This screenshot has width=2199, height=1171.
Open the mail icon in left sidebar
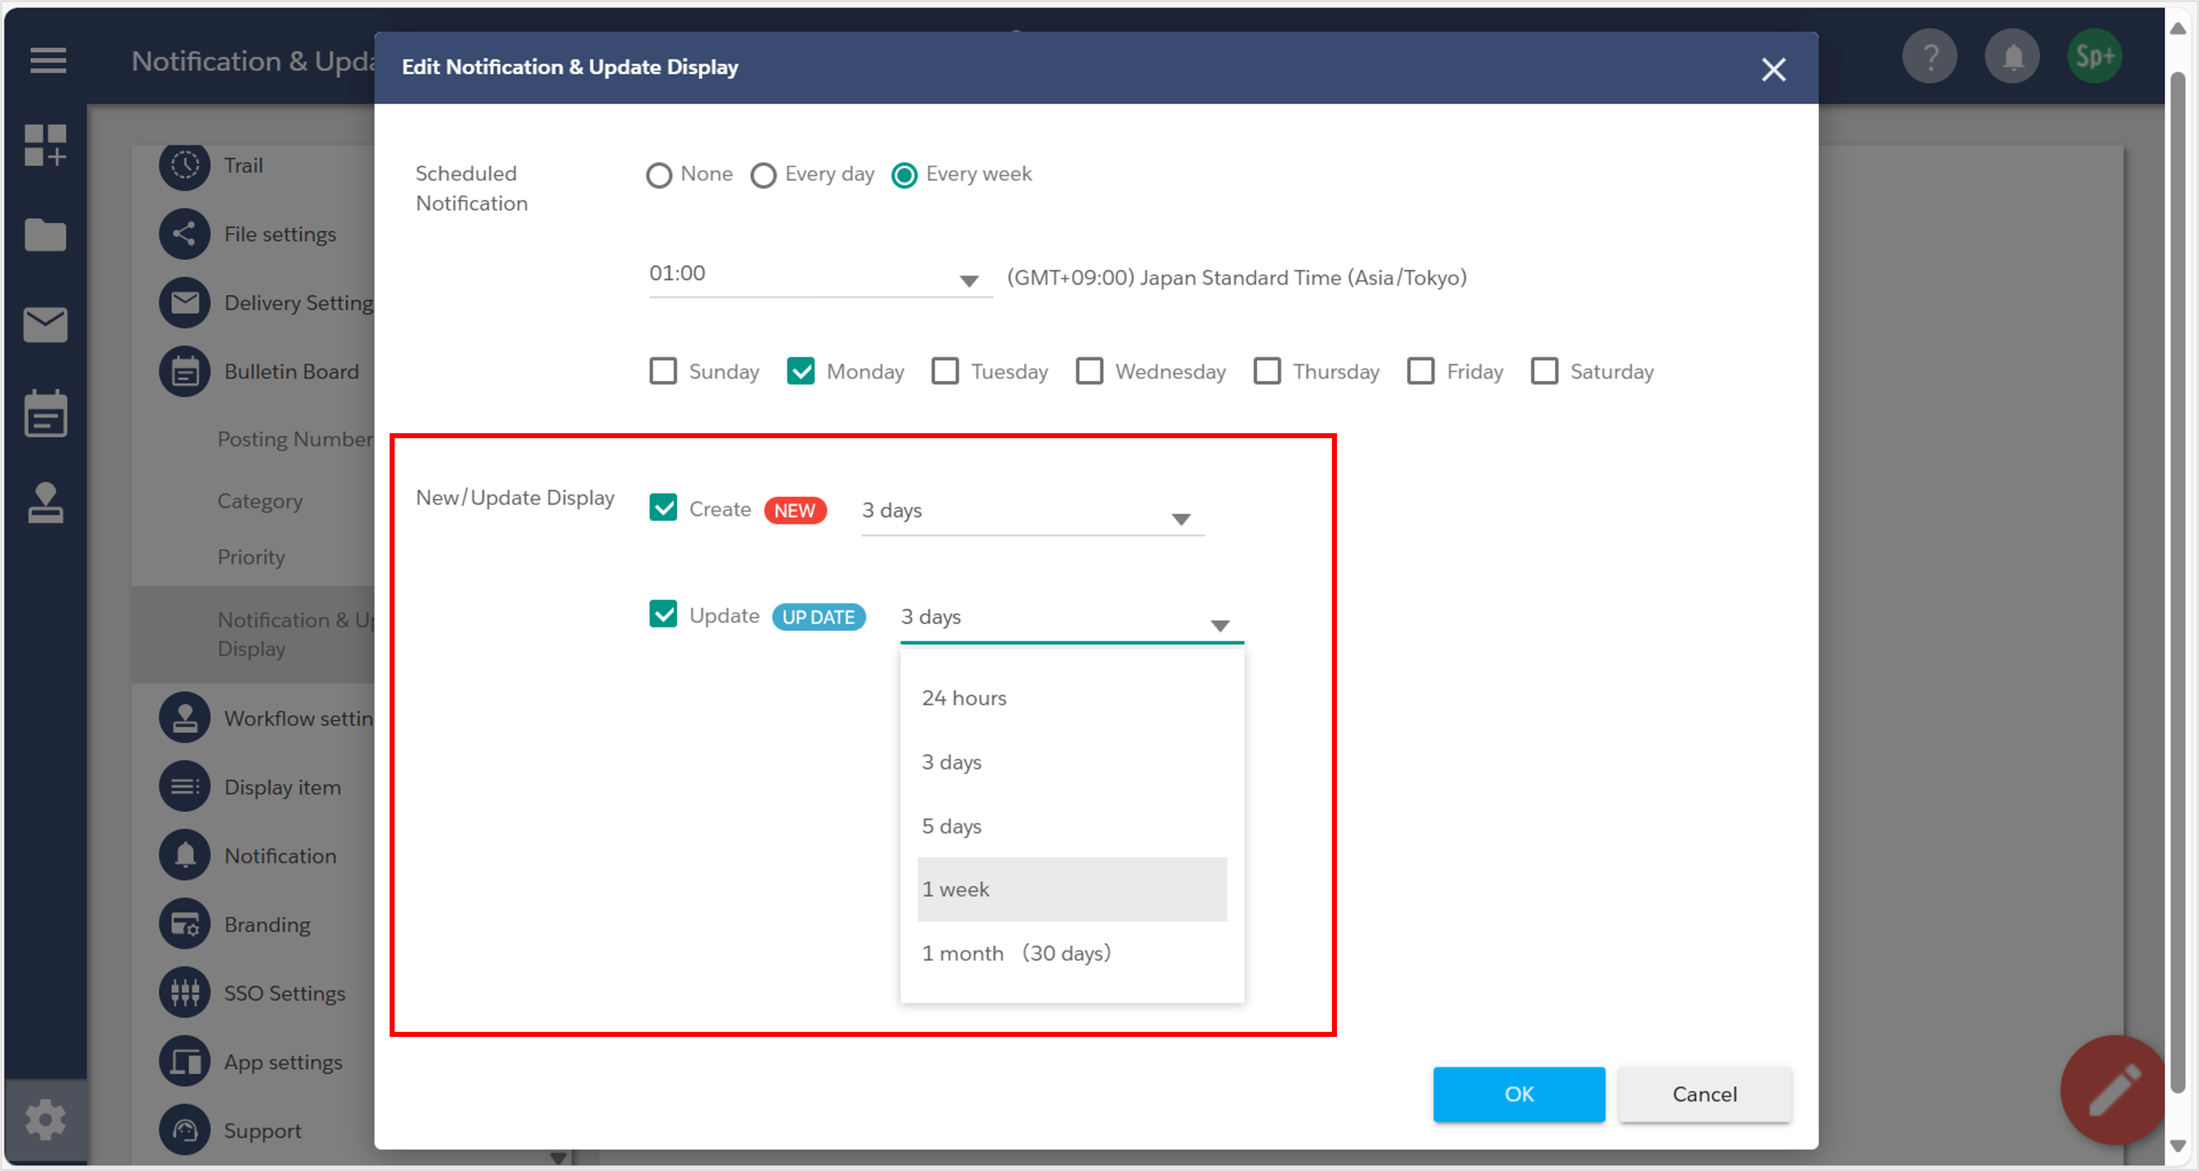[x=45, y=325]
